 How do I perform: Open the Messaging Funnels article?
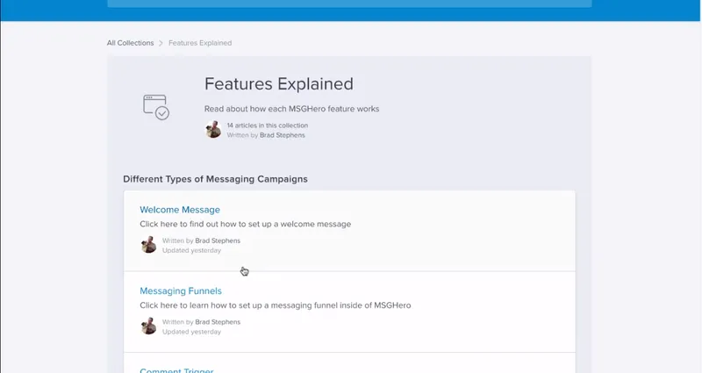181,291
